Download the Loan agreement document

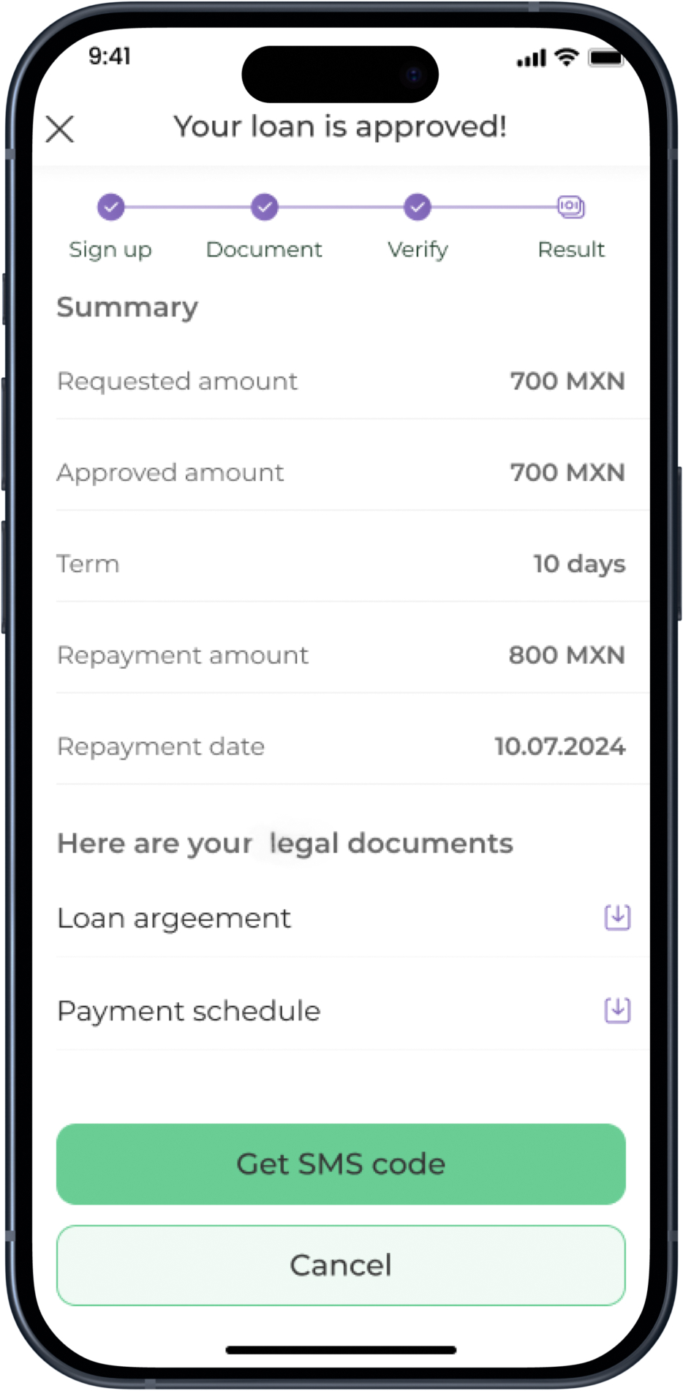point(617,917)
